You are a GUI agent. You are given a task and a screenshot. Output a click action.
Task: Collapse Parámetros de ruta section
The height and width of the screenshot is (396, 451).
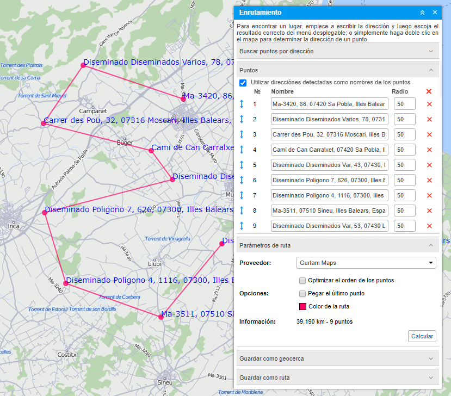[338, 245]
